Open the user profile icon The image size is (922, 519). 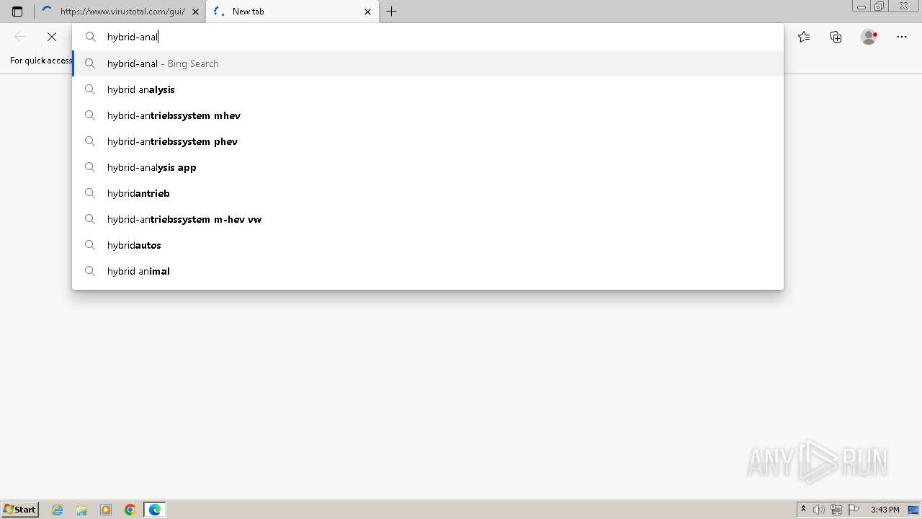pos(869,37)
